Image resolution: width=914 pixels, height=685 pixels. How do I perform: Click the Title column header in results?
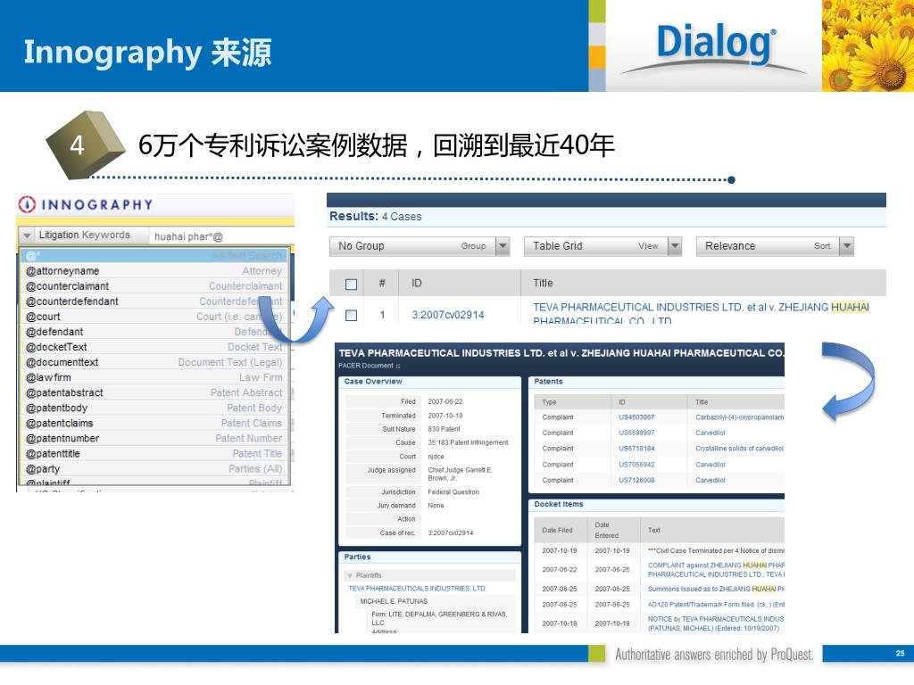click(543, 283)
